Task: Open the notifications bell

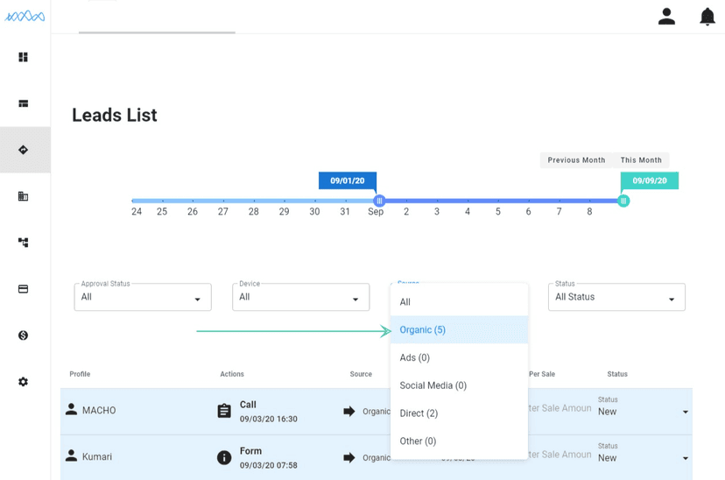Action: 707,17
